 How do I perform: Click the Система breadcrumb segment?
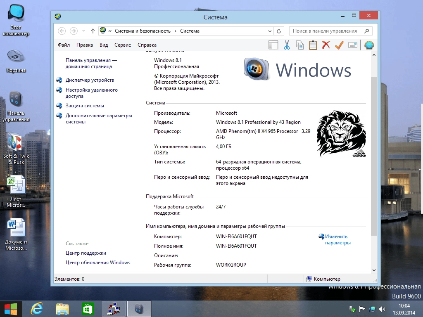click(190, 31)
